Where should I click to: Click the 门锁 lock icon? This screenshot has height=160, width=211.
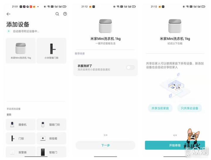pyautogui.click(x=13, y=138)
